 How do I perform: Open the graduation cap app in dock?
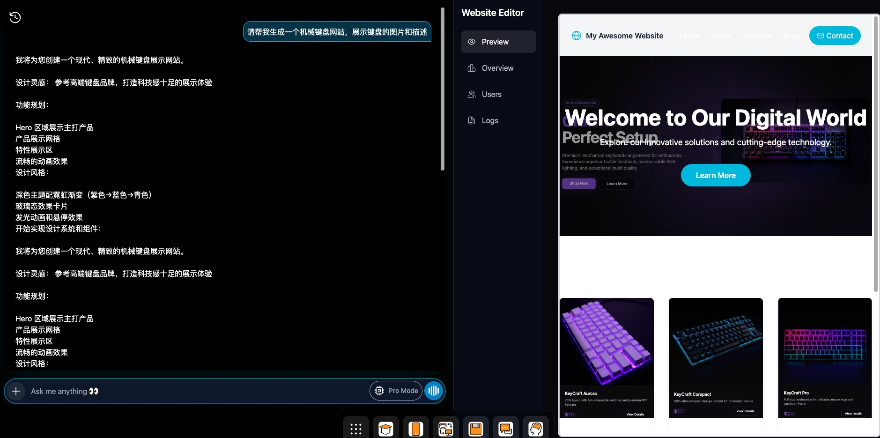tap(386, 429)
